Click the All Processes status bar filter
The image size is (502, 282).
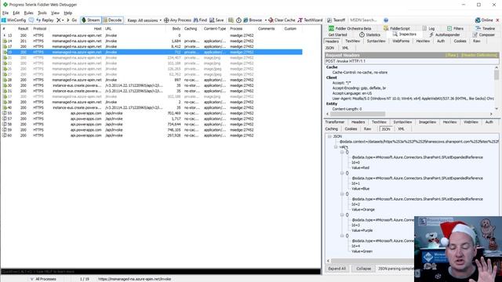(x=43, y=279)
